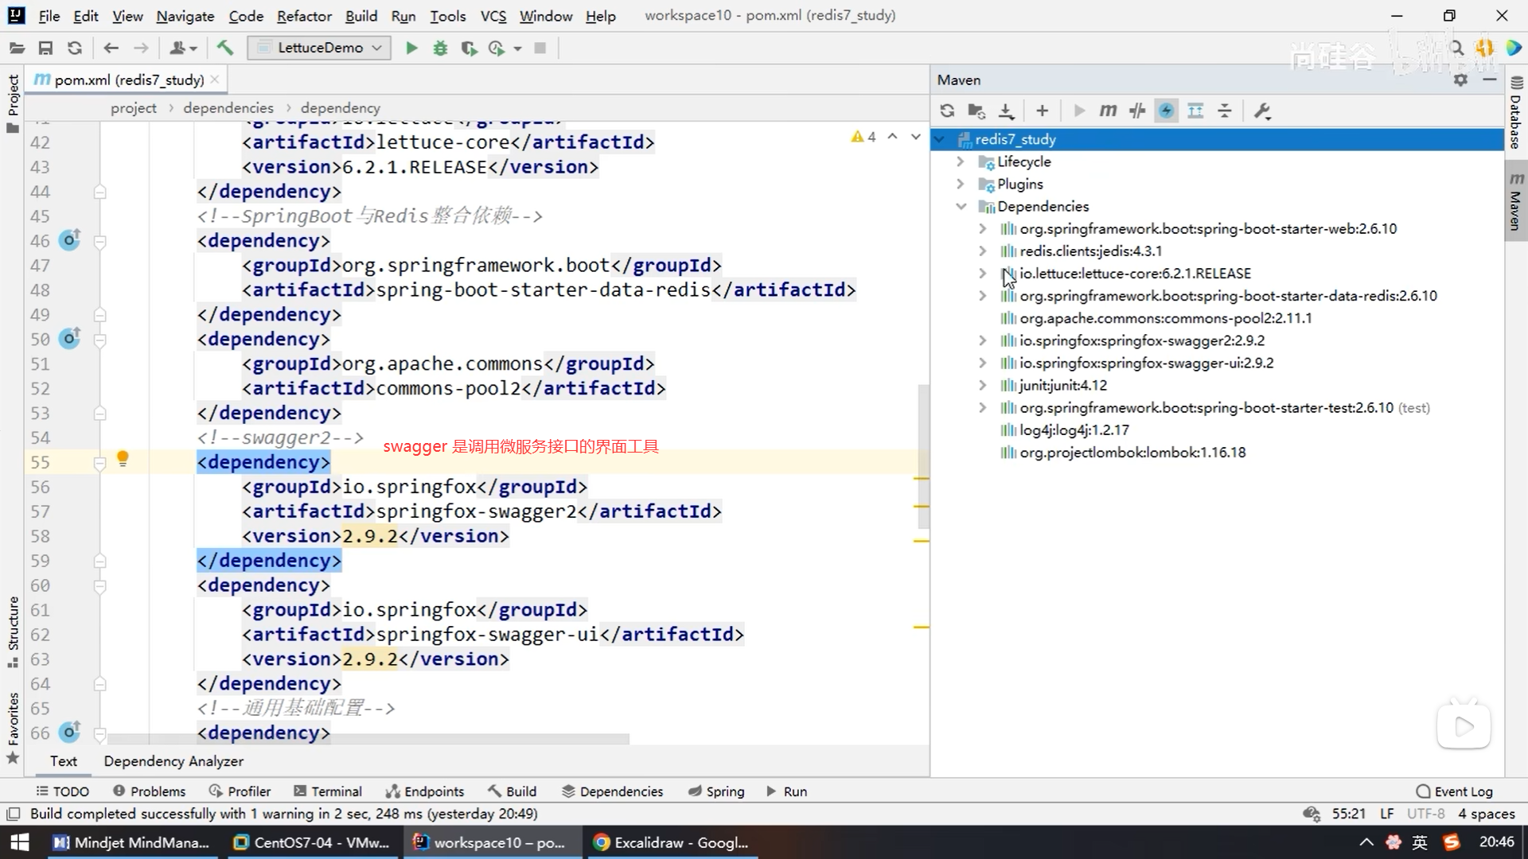This screenshot has height=859, width=1528.
Task: Reload all Maven projects
Action: 947,111
